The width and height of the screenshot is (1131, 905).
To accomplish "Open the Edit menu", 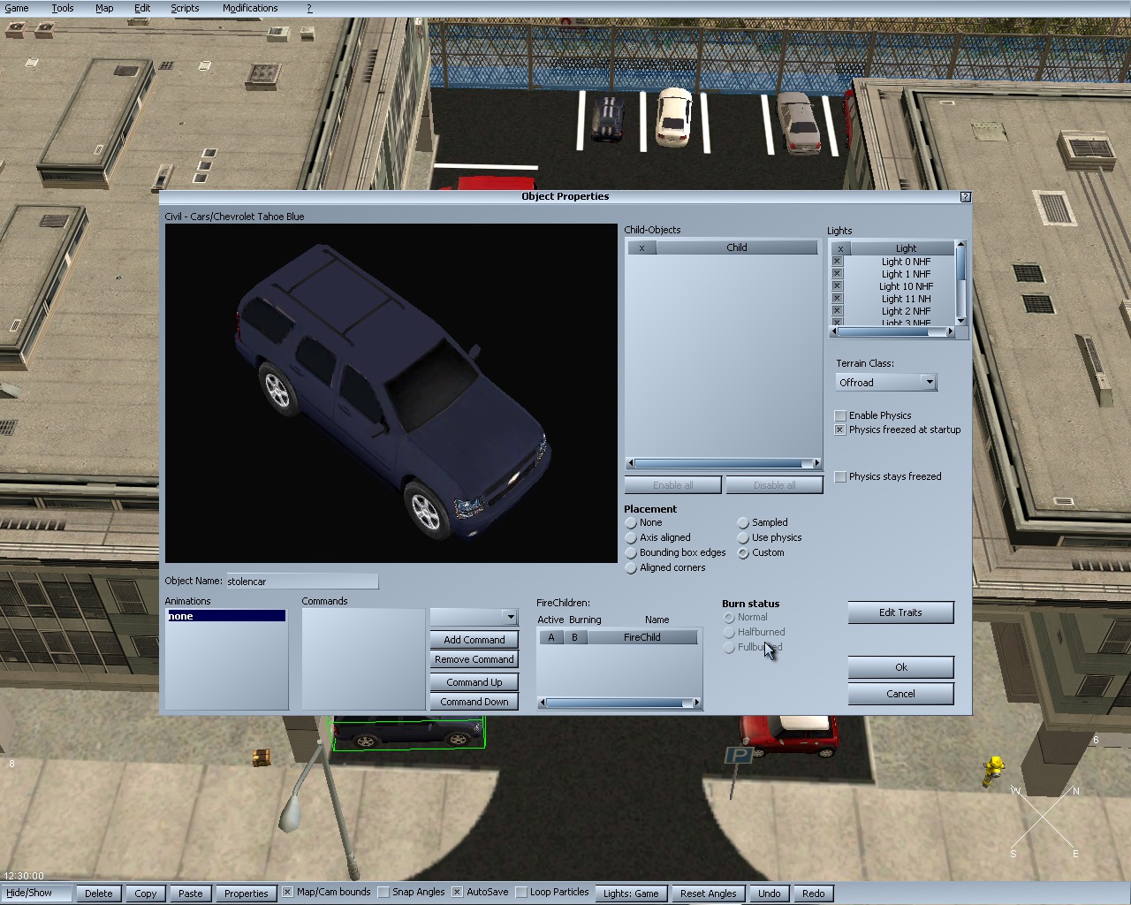I will click(142, 8).
